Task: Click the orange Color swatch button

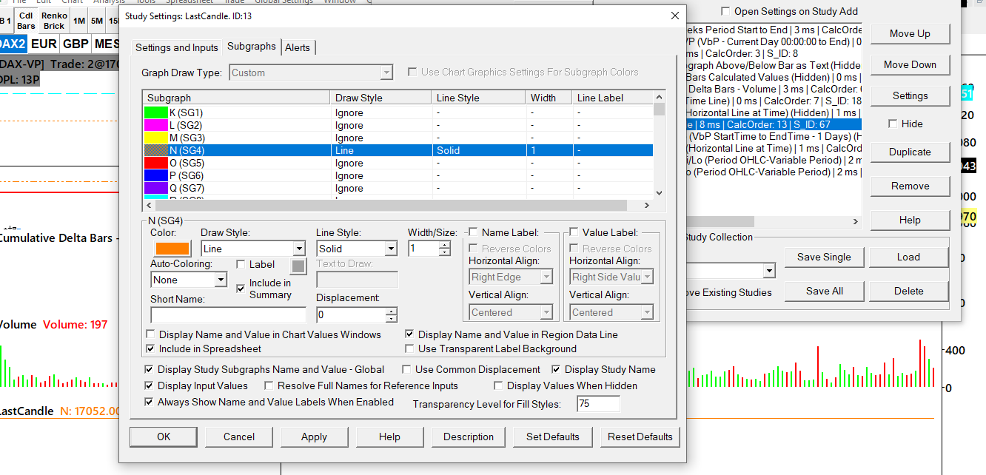Action: point(170,249)
